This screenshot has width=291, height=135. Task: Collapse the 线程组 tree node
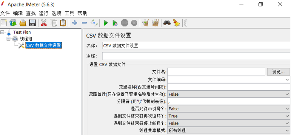(x=8, y=39)
